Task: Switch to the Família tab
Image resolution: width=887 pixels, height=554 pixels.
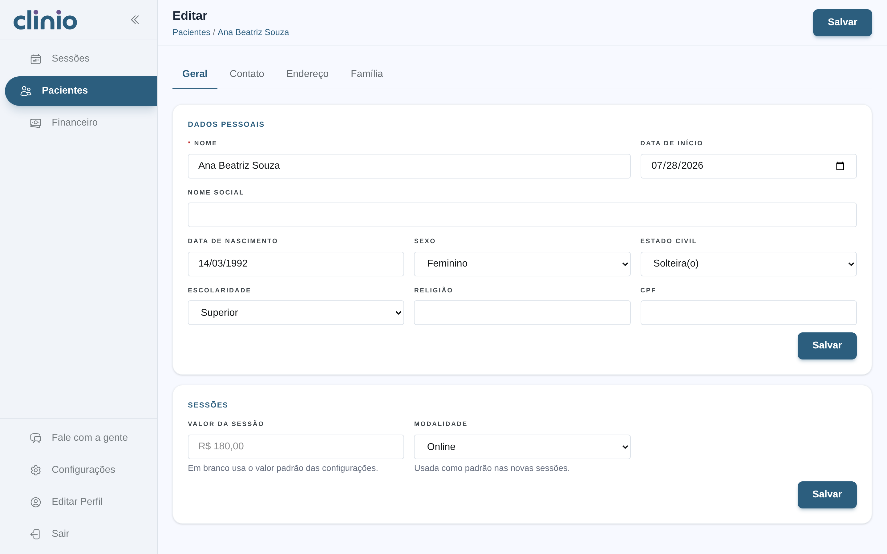Action: pos(367,74)
